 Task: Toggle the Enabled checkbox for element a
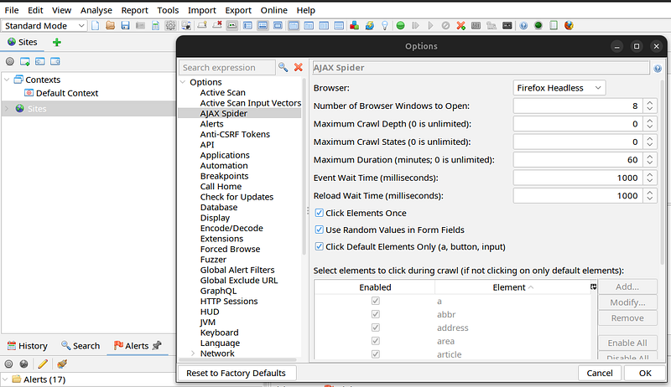[375, 301]
